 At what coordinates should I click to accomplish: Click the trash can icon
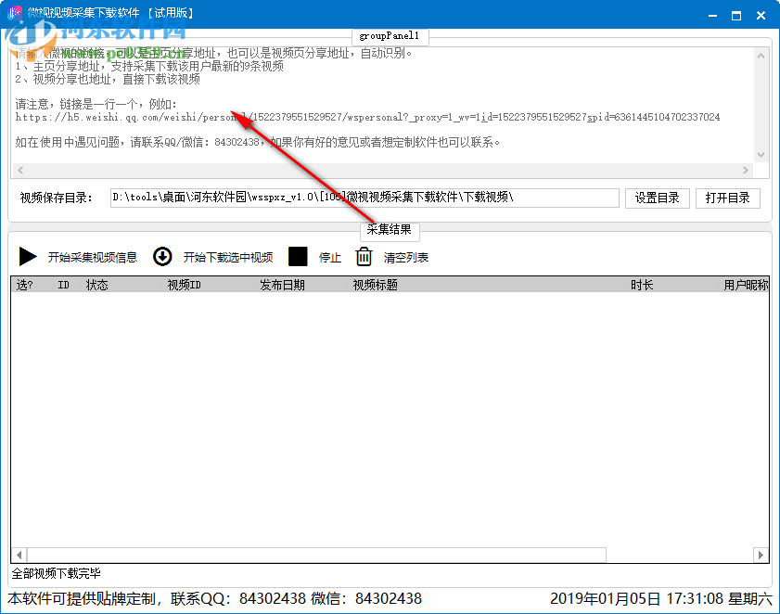tap(364, 257)
